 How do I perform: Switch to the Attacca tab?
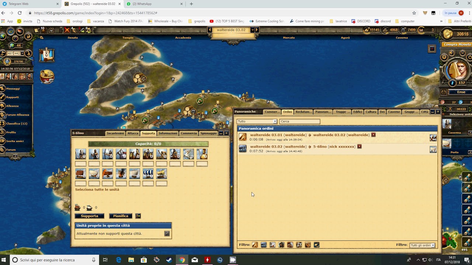pos(133,133)
